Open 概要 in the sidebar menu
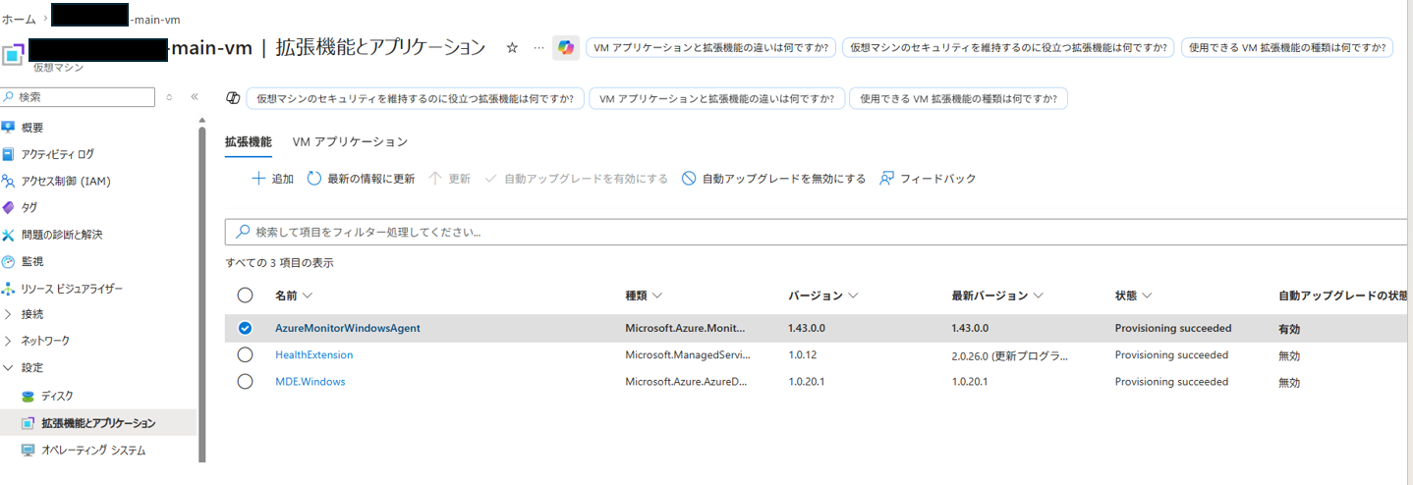1413x485 pixels. (32, 128)
